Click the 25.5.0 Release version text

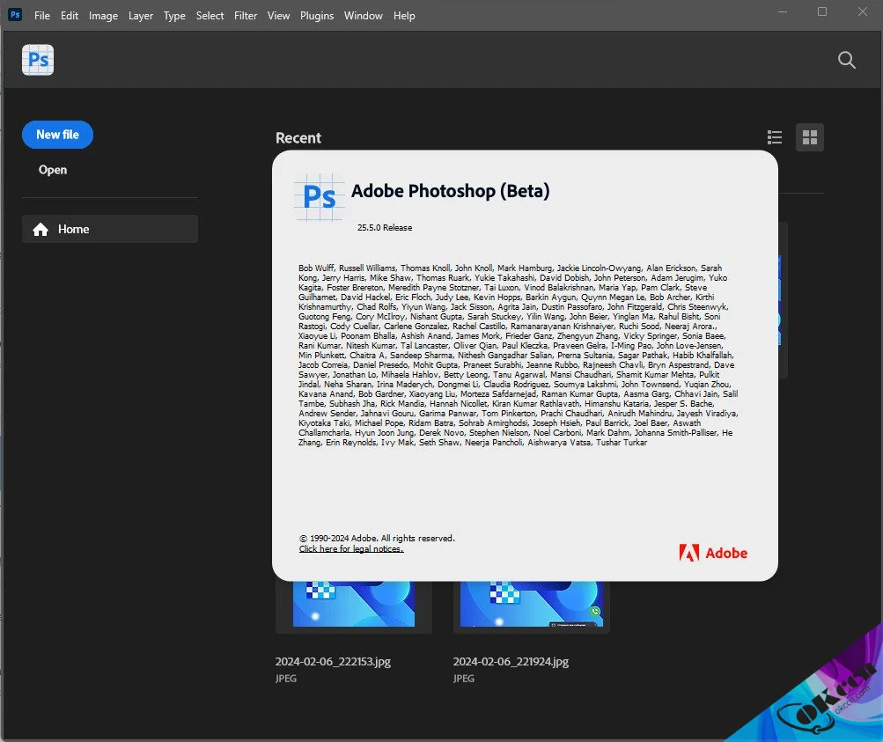click(x=385, y=227)
